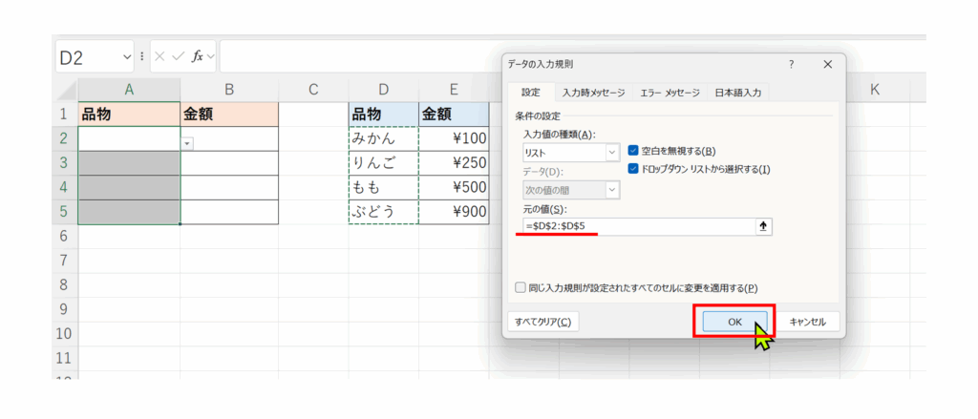Toggle ドロップダウン リストから選択する checkbox
The width and height of the screenshot is (978, 419).
[634, 169]
